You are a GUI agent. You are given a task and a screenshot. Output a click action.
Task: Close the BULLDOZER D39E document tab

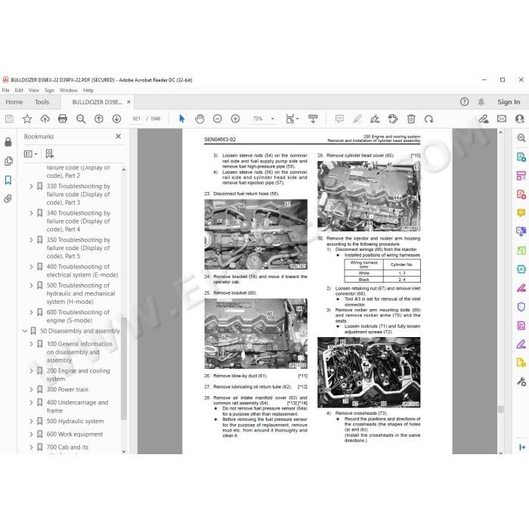point(128,102)
